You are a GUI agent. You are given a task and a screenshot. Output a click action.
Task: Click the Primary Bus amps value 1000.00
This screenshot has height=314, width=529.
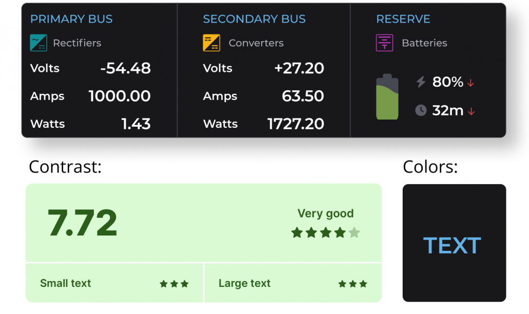coord(120,96)
